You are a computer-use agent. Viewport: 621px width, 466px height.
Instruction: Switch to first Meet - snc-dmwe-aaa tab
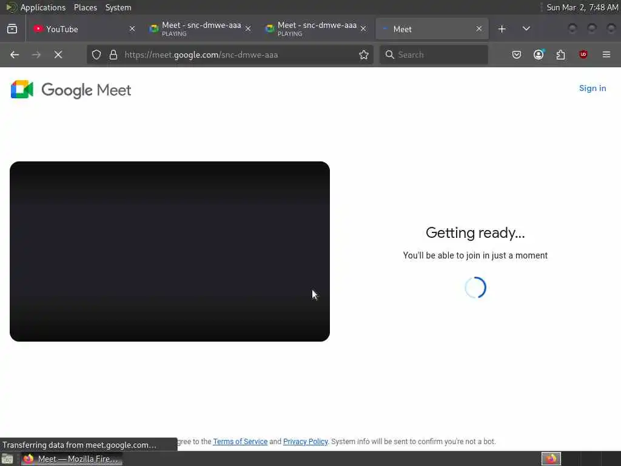click(201, 29)
